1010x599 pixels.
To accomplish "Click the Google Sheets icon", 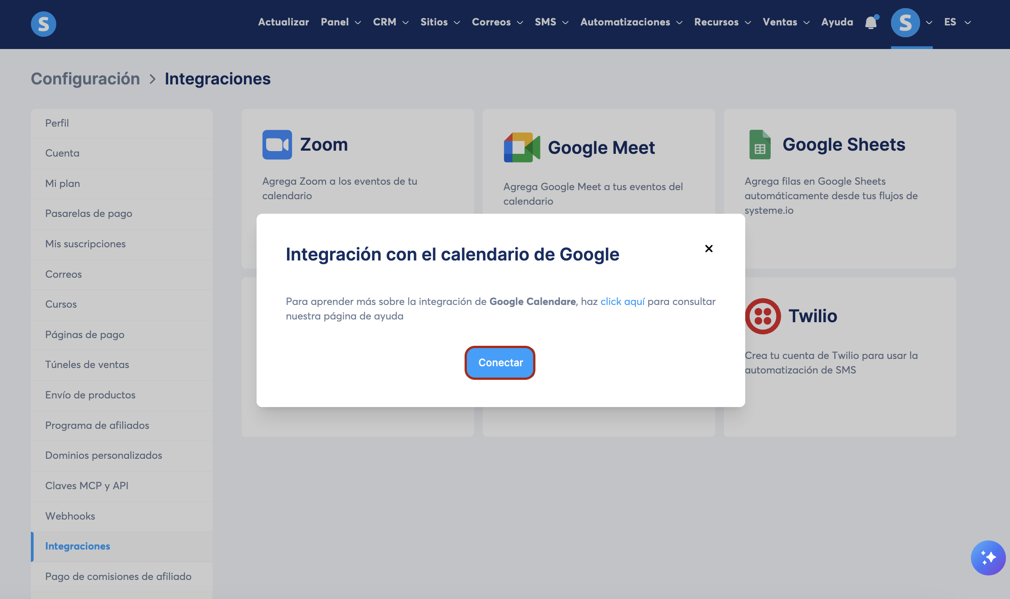I will (760, 145).
